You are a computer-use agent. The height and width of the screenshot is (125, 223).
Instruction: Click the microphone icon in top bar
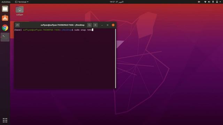click(x=213, y=2)
